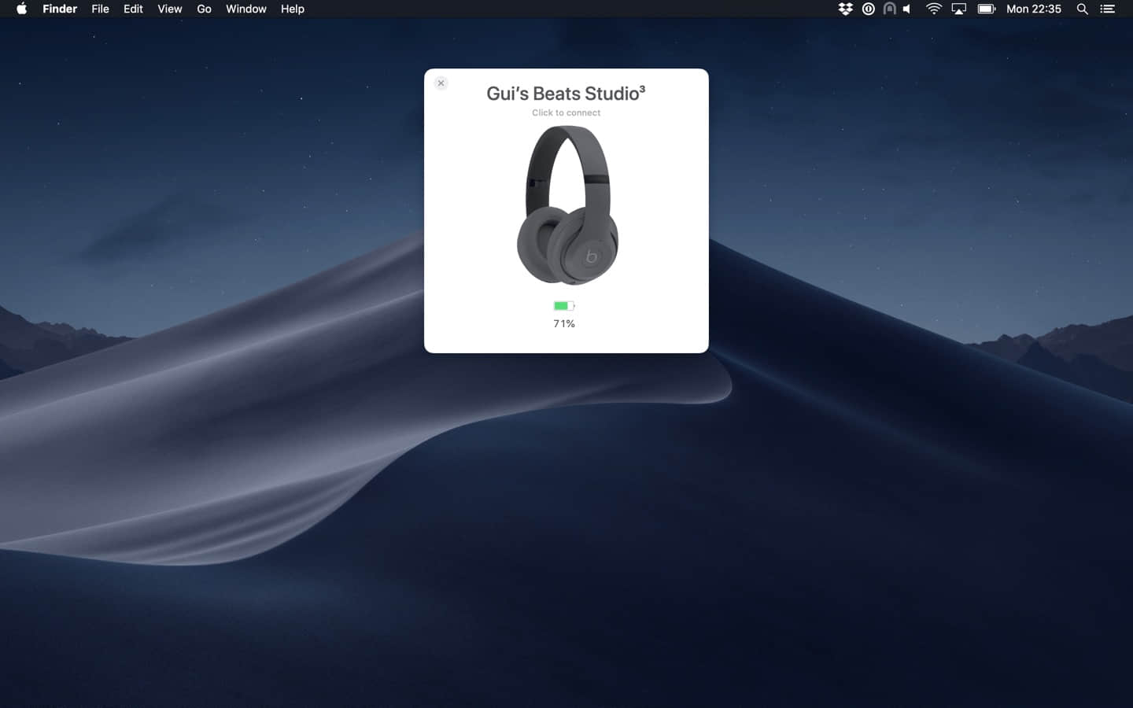Open the Apple menu
The width and height of the screenshot is (1133, 708).
tap(21, 9)
